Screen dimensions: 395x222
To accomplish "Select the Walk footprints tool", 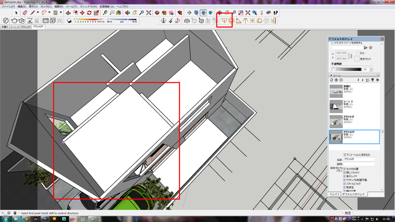I will (x=275, y=13).
